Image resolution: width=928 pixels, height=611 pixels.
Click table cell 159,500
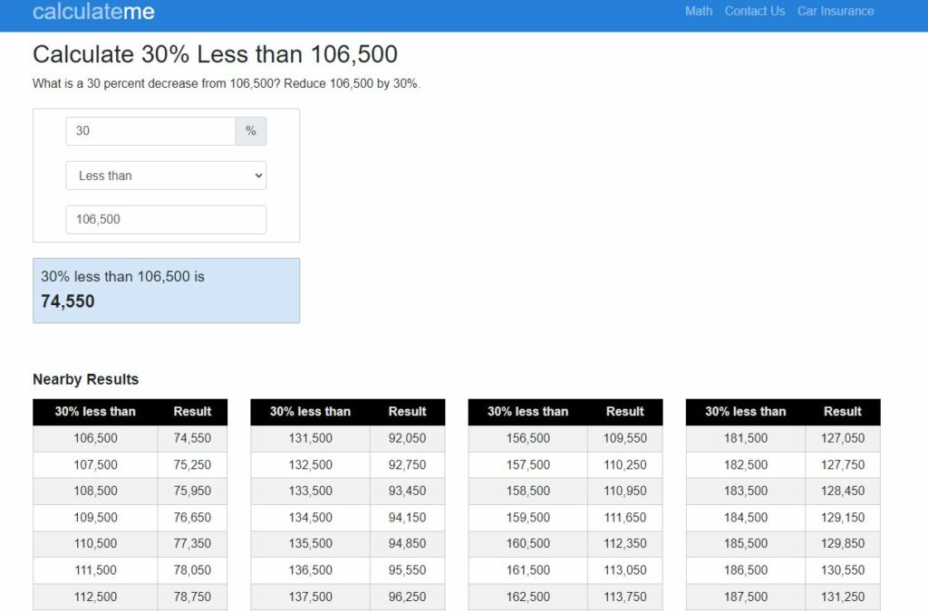(x=528, y=518)
